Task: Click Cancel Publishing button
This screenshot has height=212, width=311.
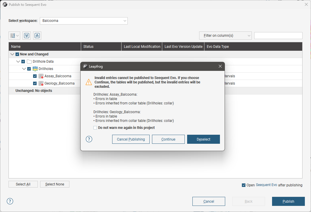Action: 131,139
